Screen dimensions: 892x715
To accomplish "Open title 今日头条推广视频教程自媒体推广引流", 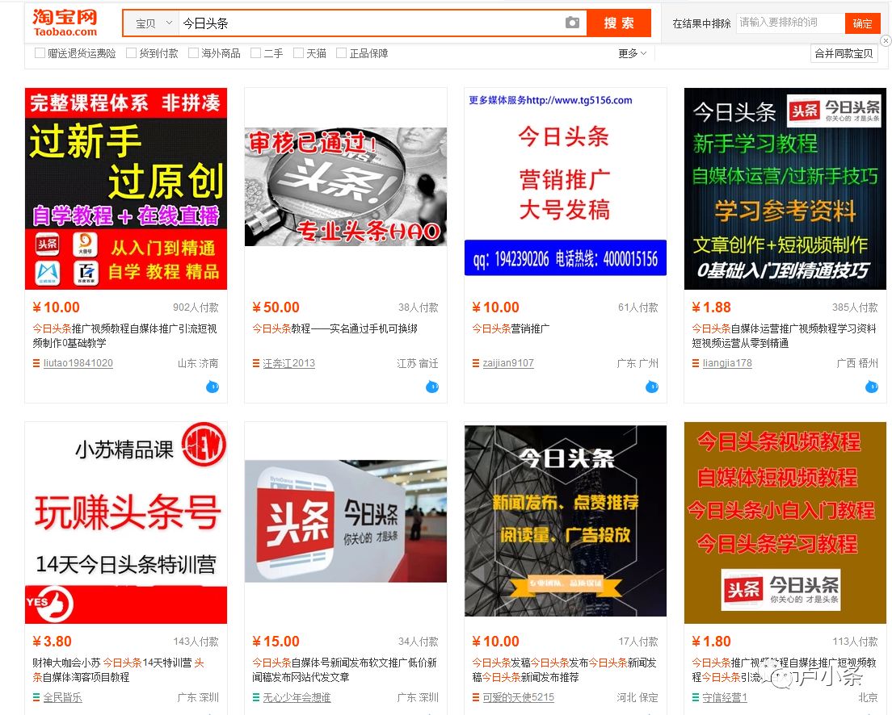I will point(125,336).
